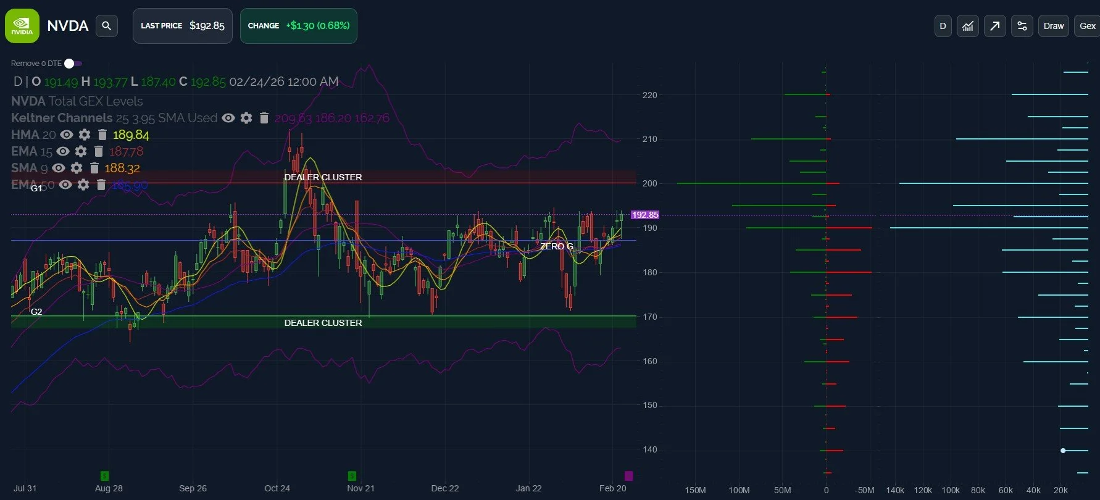Open EMA 15 settings gear

tap(81, 151)
